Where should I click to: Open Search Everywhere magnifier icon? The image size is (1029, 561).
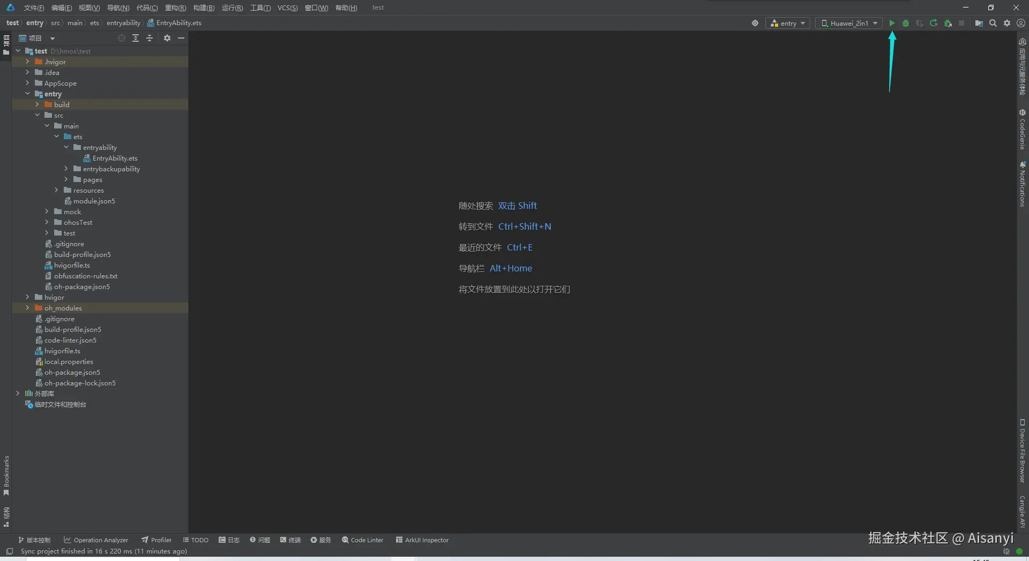tap(993, 23)
